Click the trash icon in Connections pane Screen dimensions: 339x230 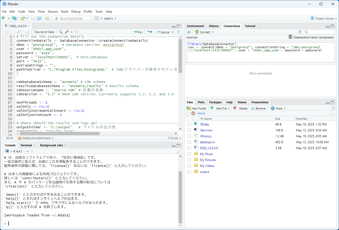(x=299, y=32)
